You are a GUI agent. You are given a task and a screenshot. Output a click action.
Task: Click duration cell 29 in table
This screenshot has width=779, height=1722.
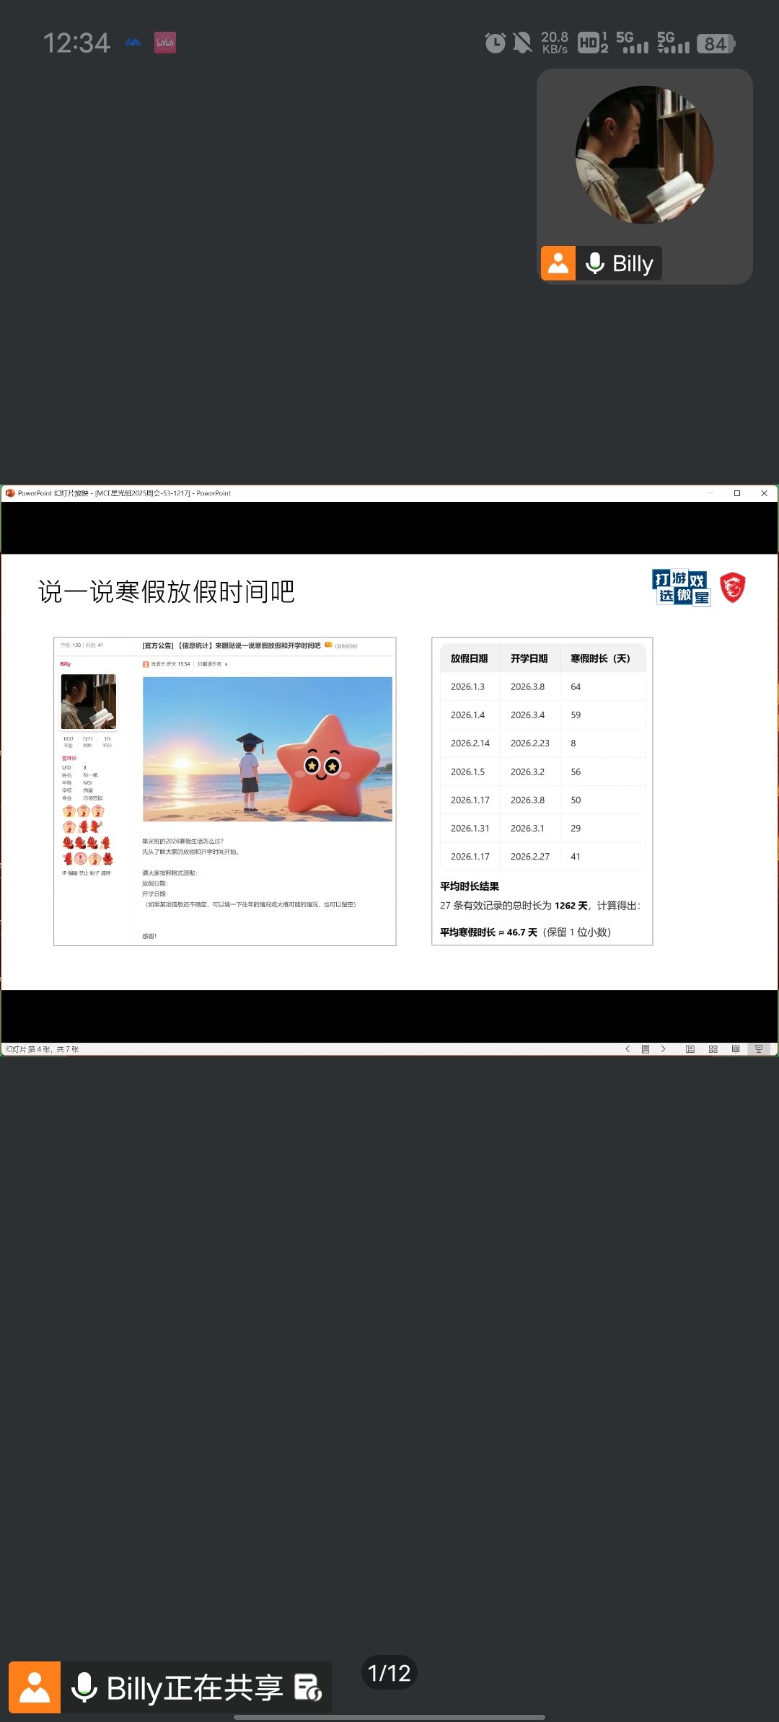576,828
